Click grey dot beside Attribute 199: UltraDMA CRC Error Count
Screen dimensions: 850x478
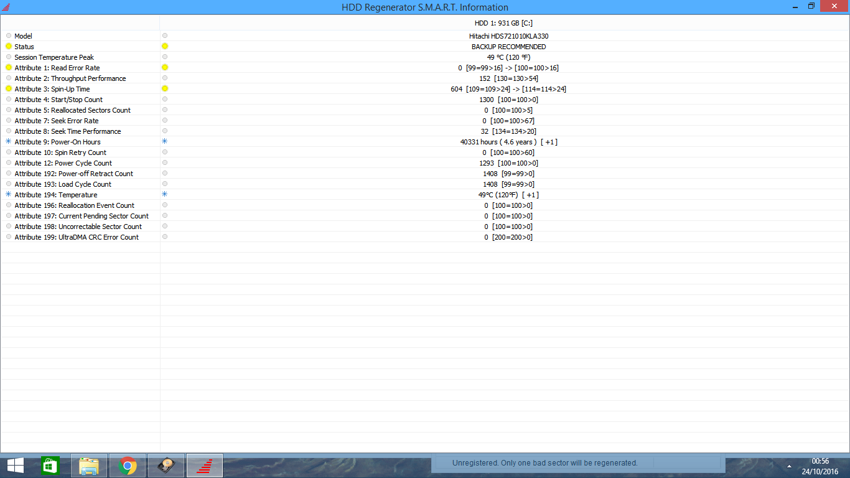(x=9, y=237)
